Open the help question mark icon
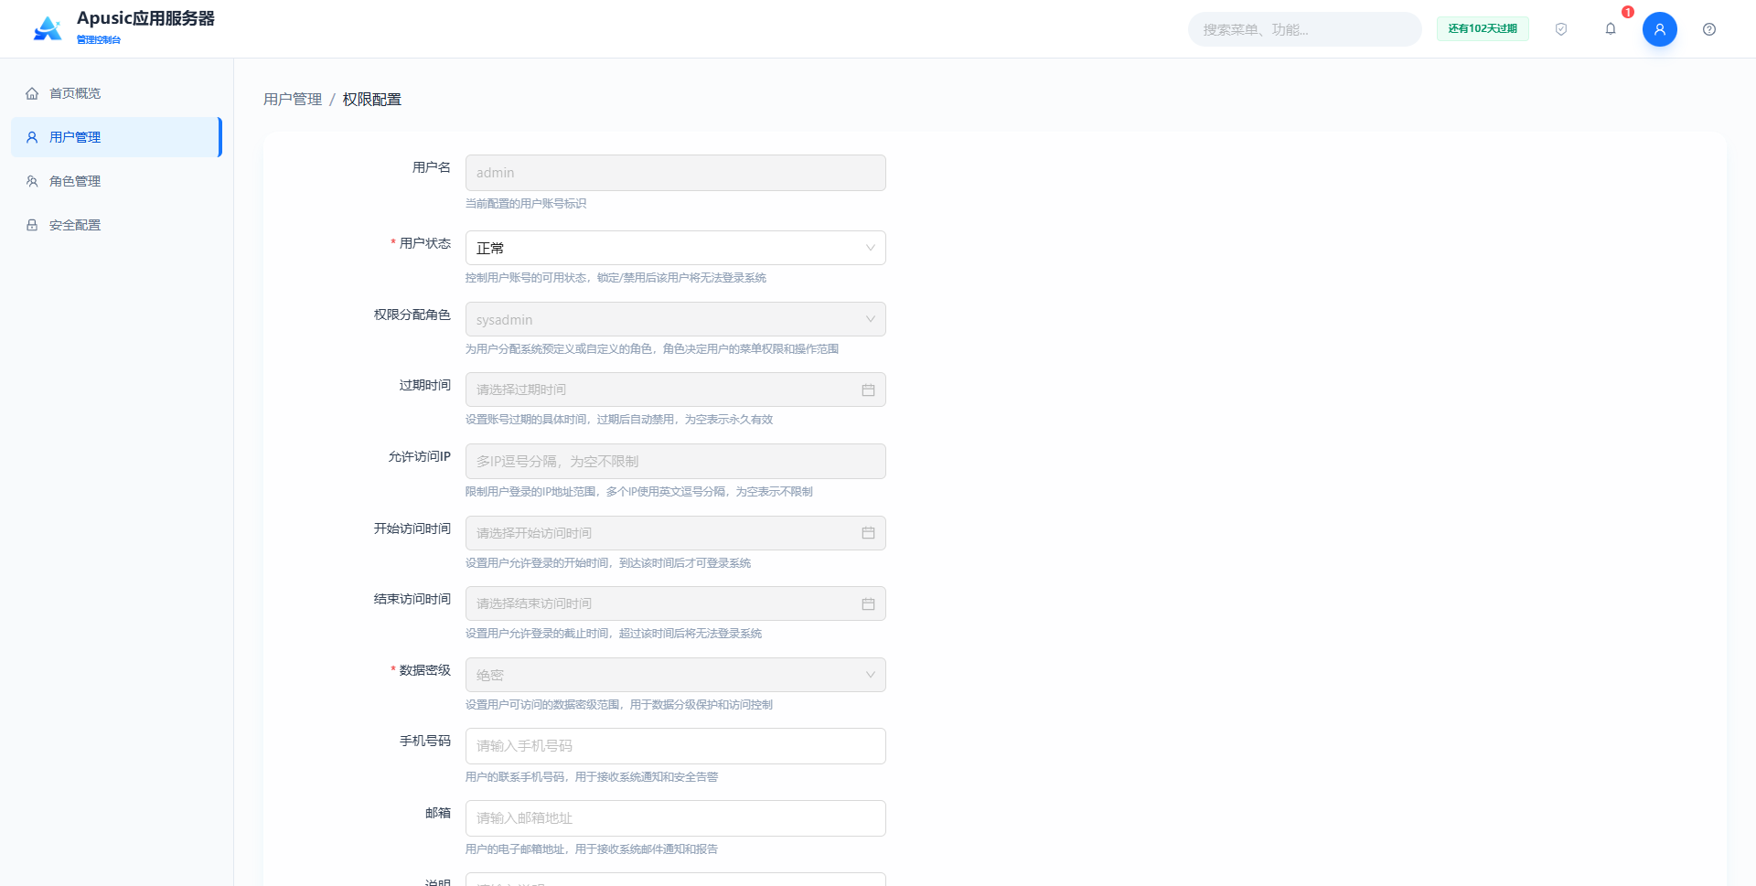Image resolution: width=1756 pixels, height=886 pixels. (1709, 29)
